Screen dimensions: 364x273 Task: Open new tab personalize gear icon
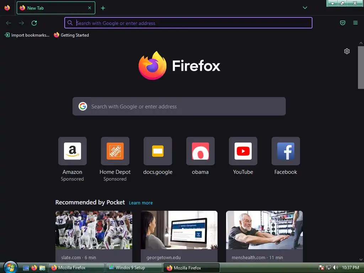(x=347, y=51)
